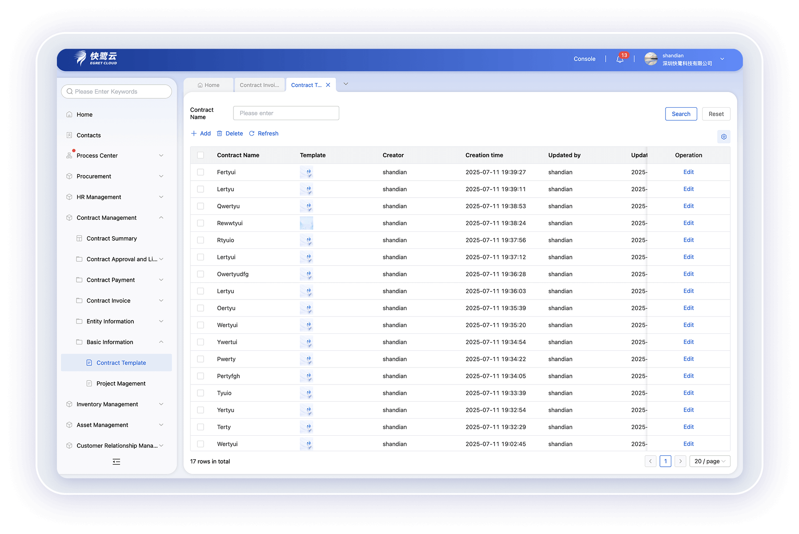Expand the tabs overflow dropdown arrow
Viewport: 799px width, 534px height.
pos(345,84)
